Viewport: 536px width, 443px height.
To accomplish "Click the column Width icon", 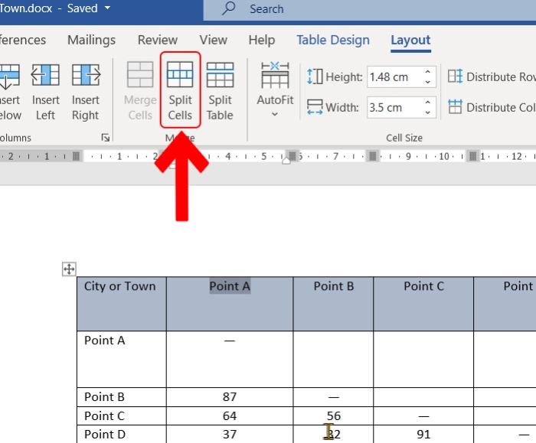I will pyautogui.click(x=315, y=107).
